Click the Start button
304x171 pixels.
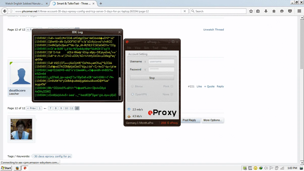[6, 168]
